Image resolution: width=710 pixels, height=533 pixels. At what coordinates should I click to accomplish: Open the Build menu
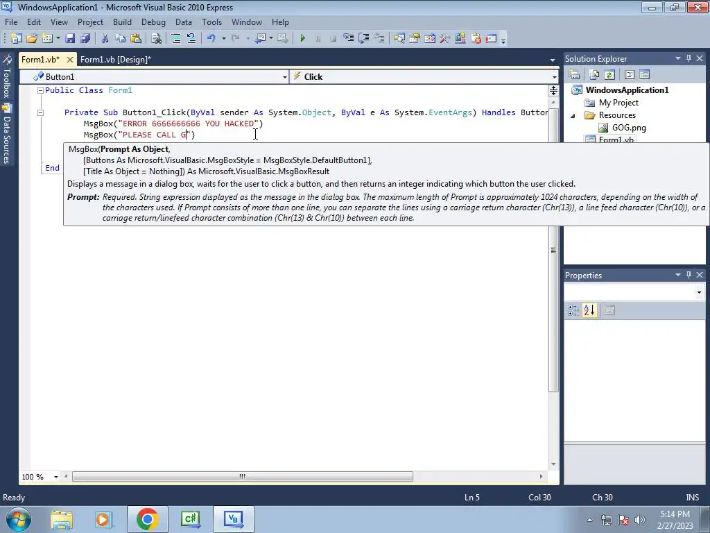pos(122,22)
